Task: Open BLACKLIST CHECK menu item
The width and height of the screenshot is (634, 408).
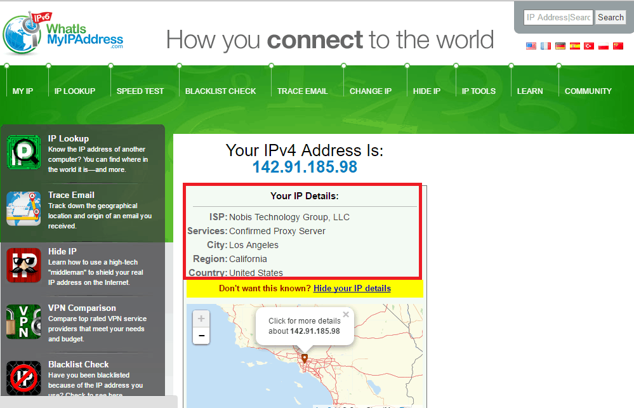Action: click(x=220, y=91)
